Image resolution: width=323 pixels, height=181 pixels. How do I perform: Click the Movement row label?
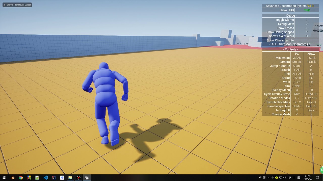283,58
